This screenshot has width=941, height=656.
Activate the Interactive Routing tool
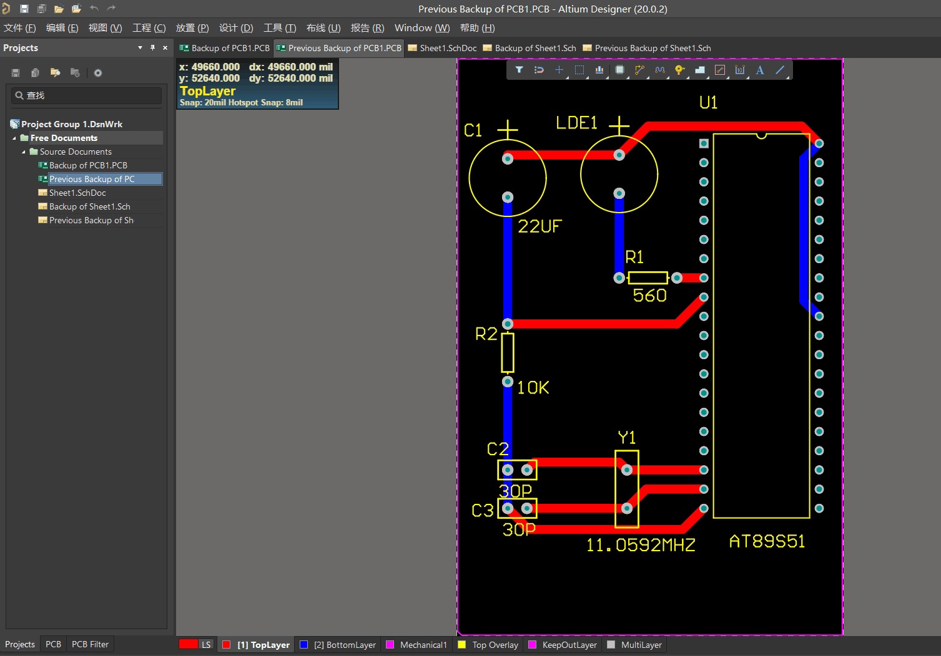click(639, 70)
